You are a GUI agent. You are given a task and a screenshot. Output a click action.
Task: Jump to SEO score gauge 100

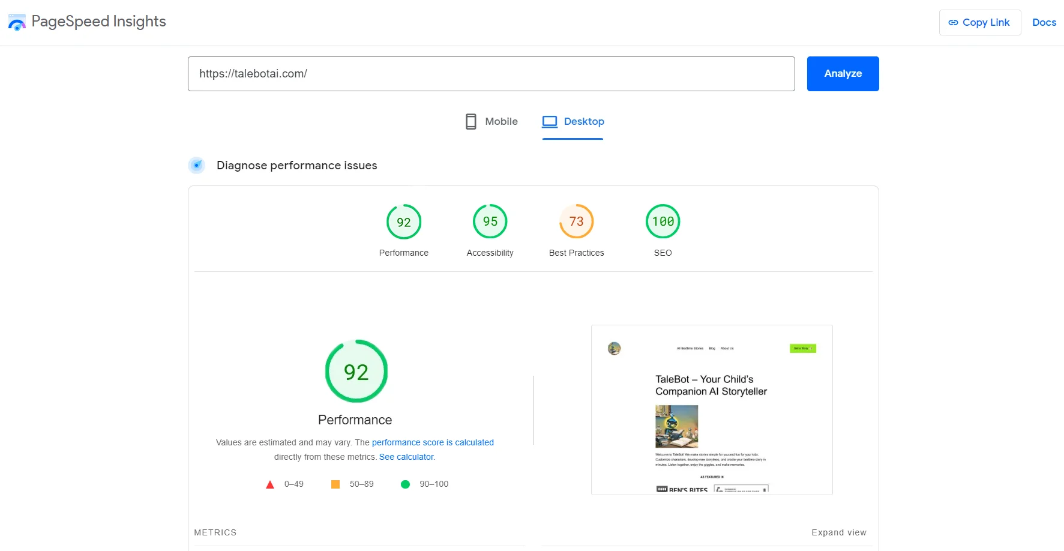point(663,221)
